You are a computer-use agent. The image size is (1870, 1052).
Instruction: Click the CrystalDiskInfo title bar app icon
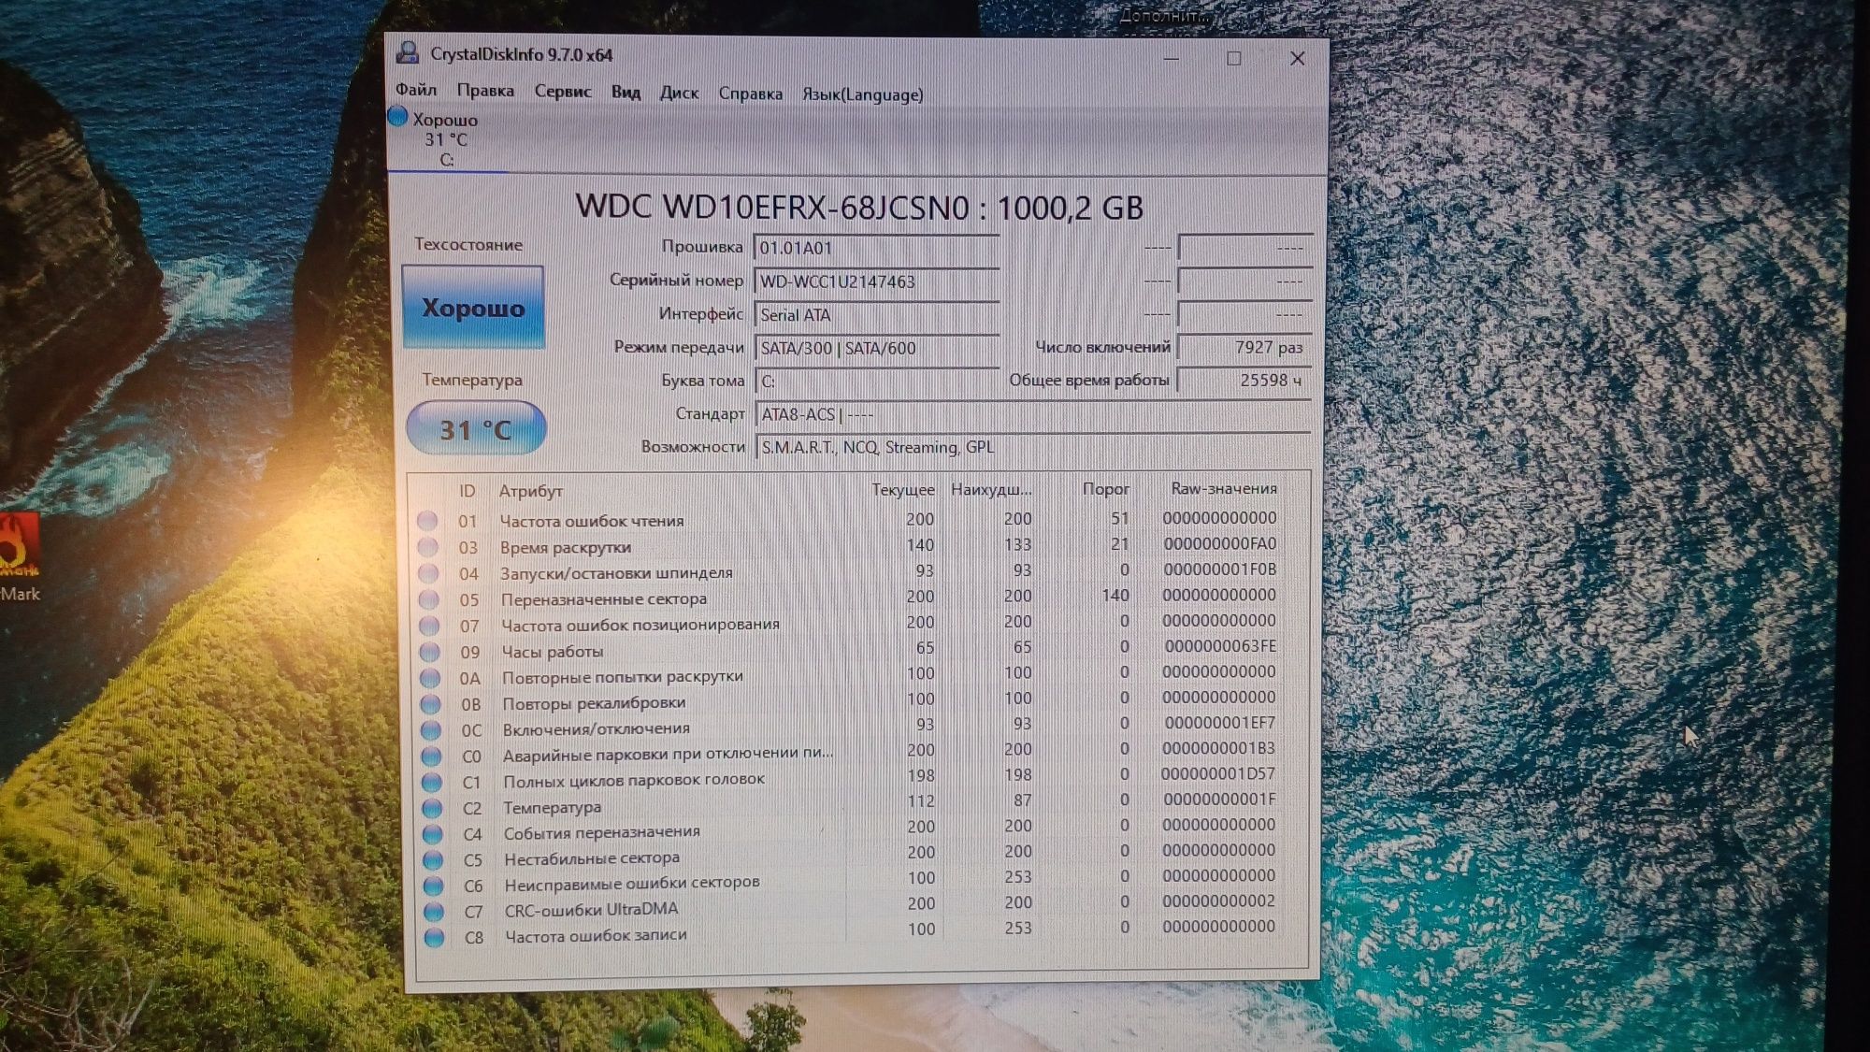click(x=407, y=52)
